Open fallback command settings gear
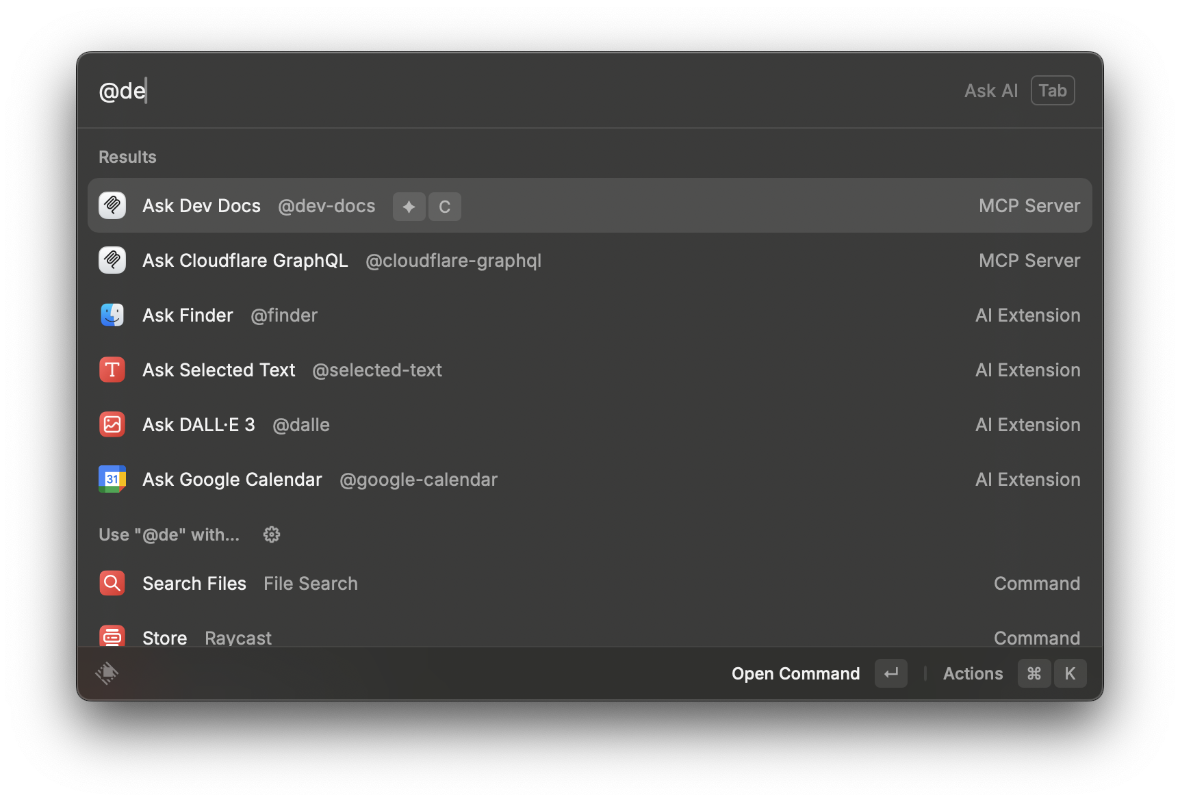 tap(272, 534)
